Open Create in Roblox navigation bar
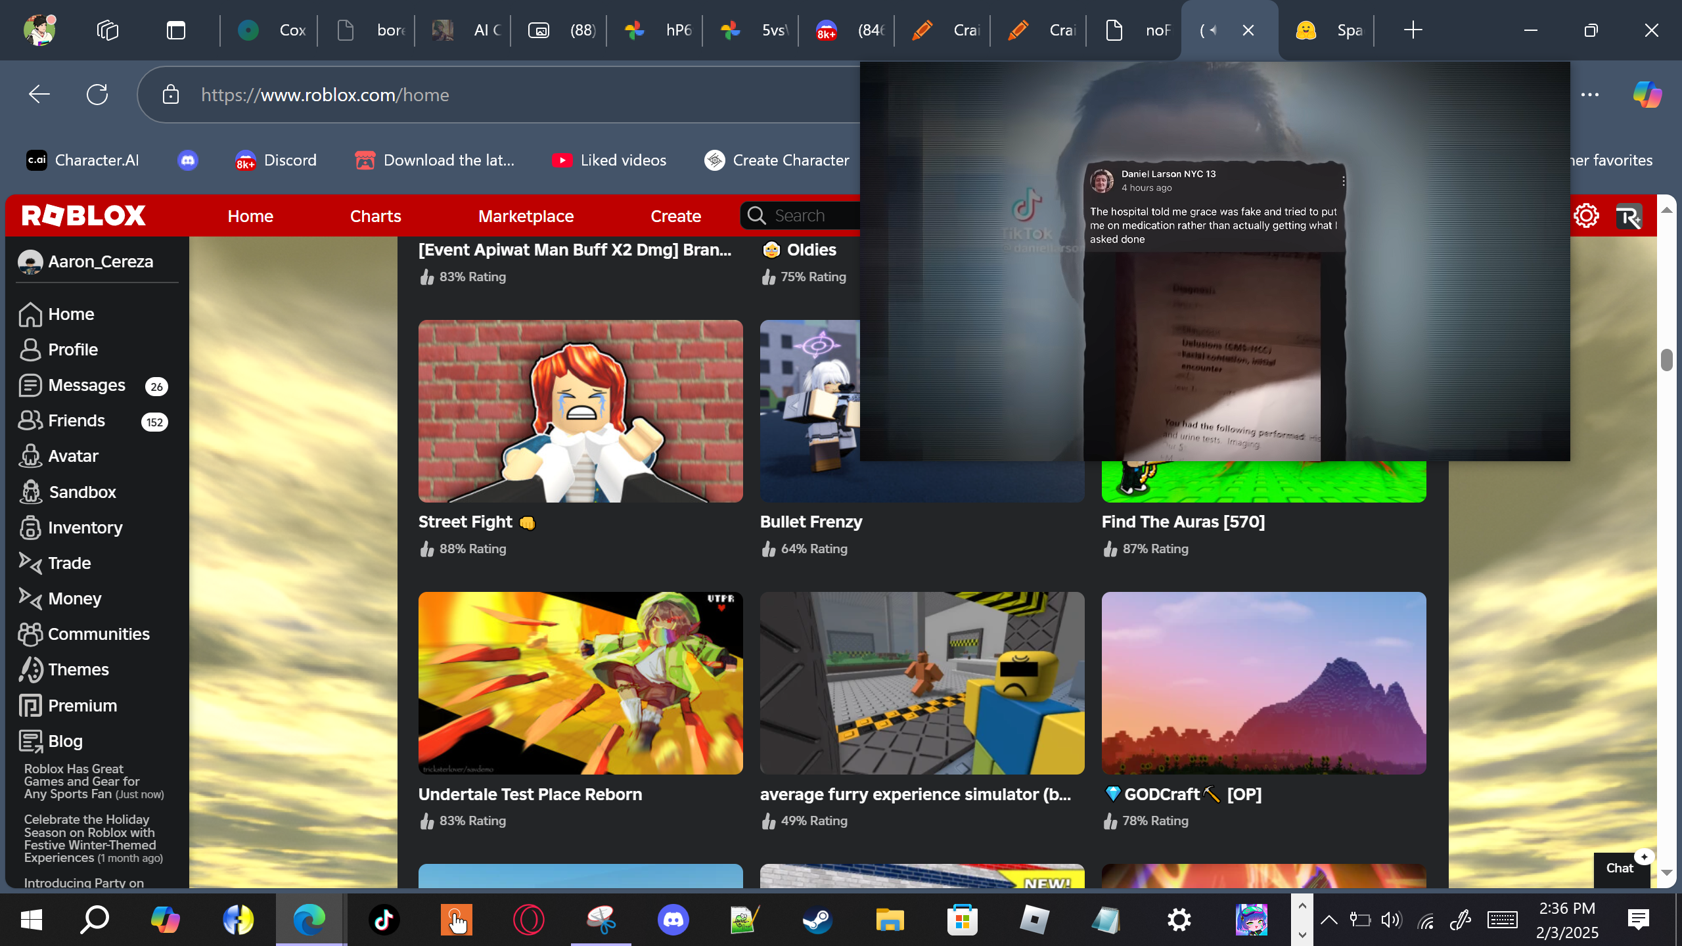 tap(675, 216)
